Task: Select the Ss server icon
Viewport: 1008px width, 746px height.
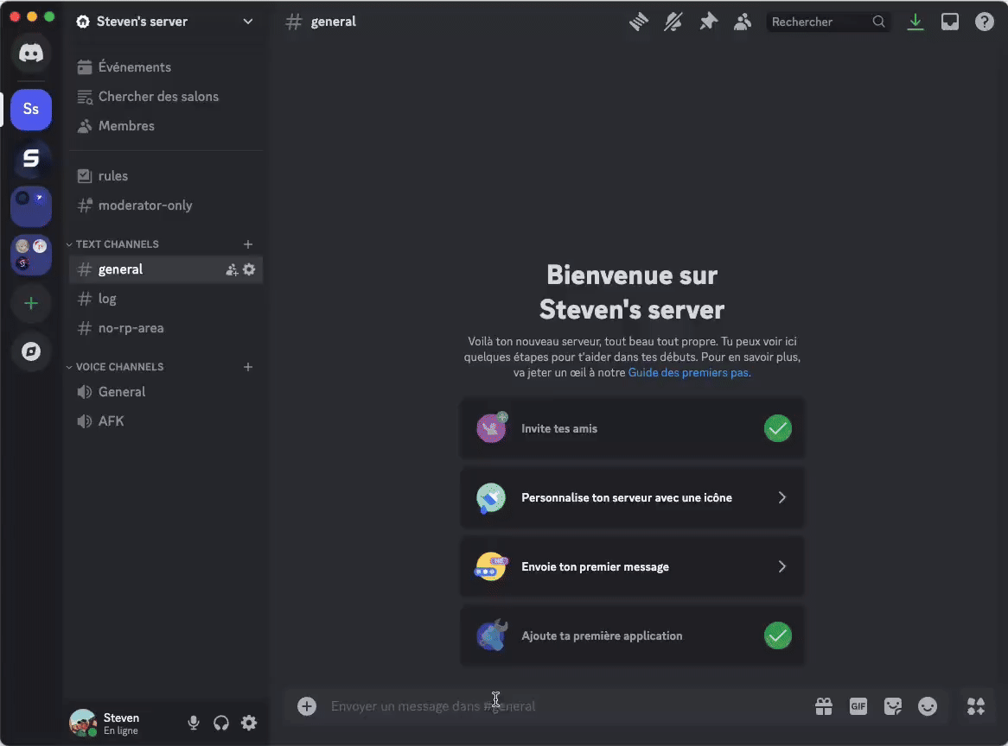Action: point(31,109)
